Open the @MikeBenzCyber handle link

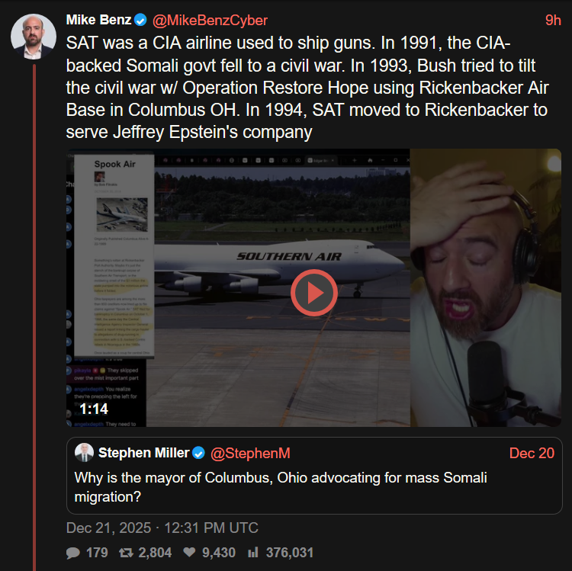point(210,21)
